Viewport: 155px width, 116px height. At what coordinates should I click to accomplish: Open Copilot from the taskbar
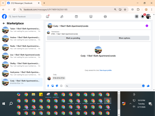pos(19,94)
